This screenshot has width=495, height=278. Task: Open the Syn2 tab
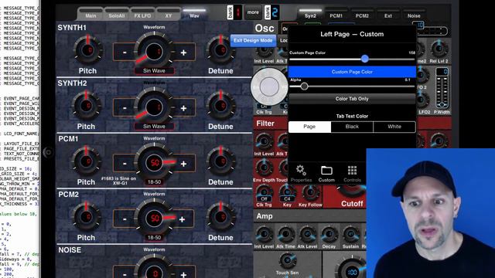pyautogui.click(x=310, y=15)
